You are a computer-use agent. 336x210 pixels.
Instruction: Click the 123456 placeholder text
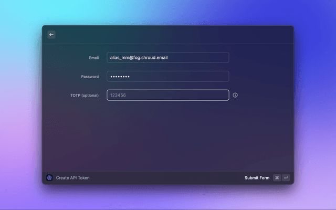tap(118, 96)
